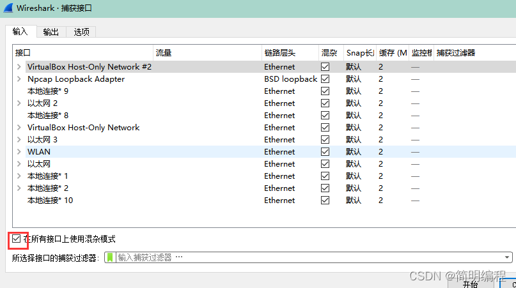This screenshot has width=516, height=288.
Task: Click the 链路层头 column header
Action: point(290,53)
